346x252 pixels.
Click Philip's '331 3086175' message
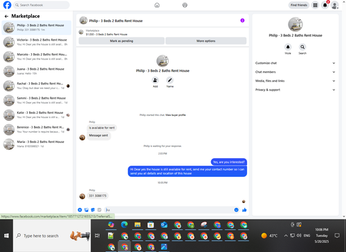click(x=98, y=196)
